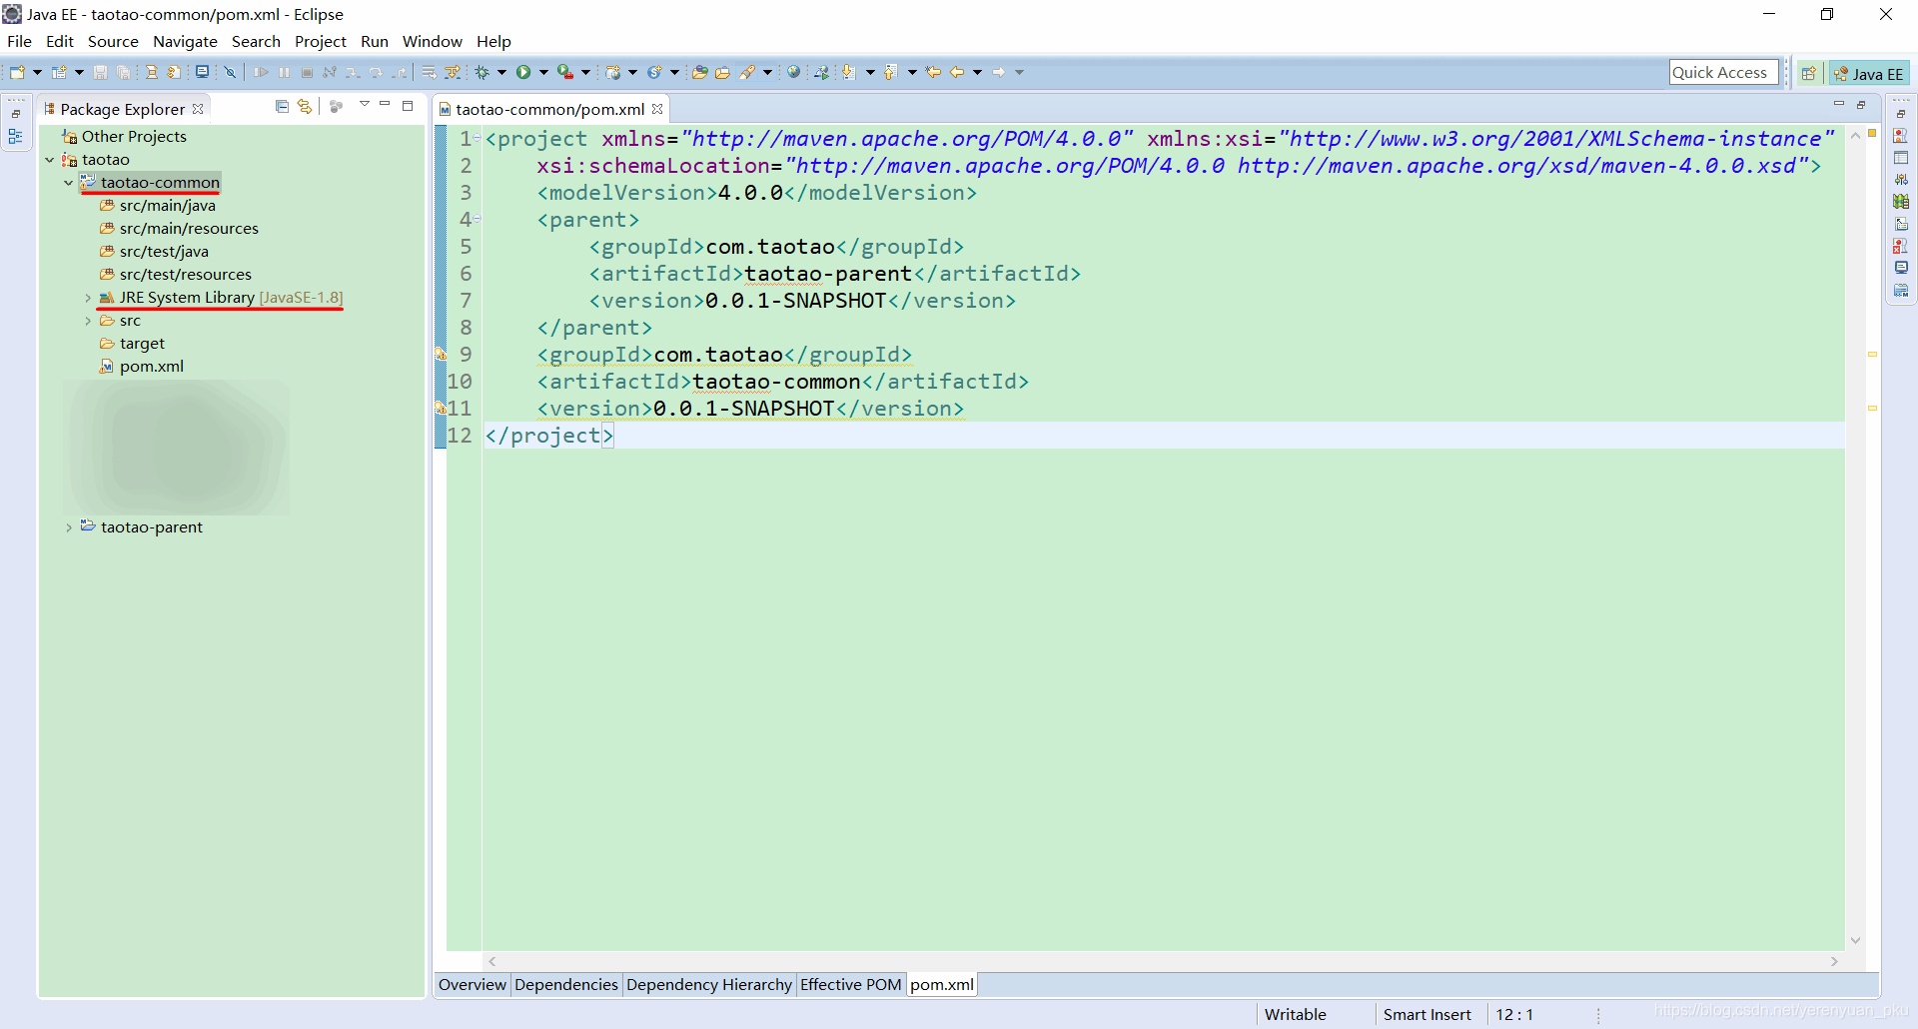Click the Step Over icon
The width and height of the screenshot is (1918, 1029).
[376, 72]
